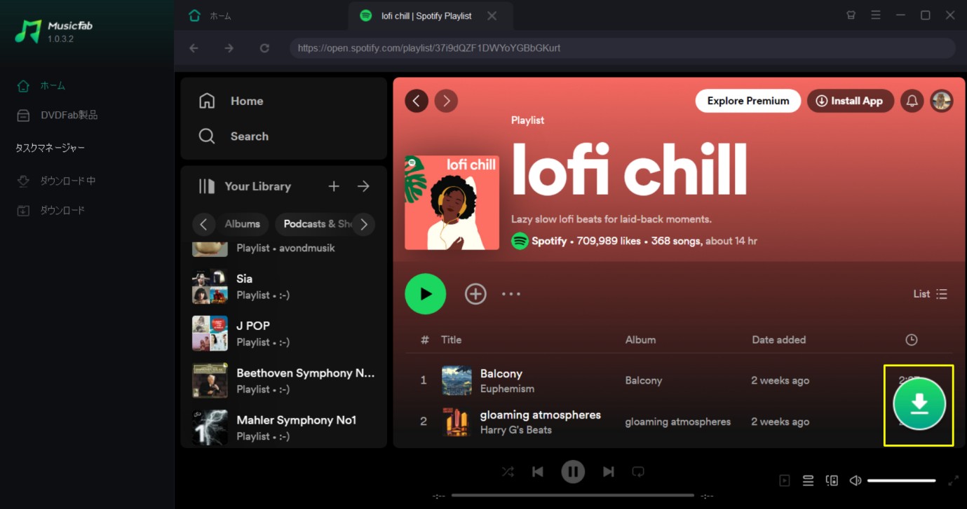The height and width of the screenshot is (509, 967).
Task: Open the Mahler Symphony No1 playlist
Action: click(284, 427)
